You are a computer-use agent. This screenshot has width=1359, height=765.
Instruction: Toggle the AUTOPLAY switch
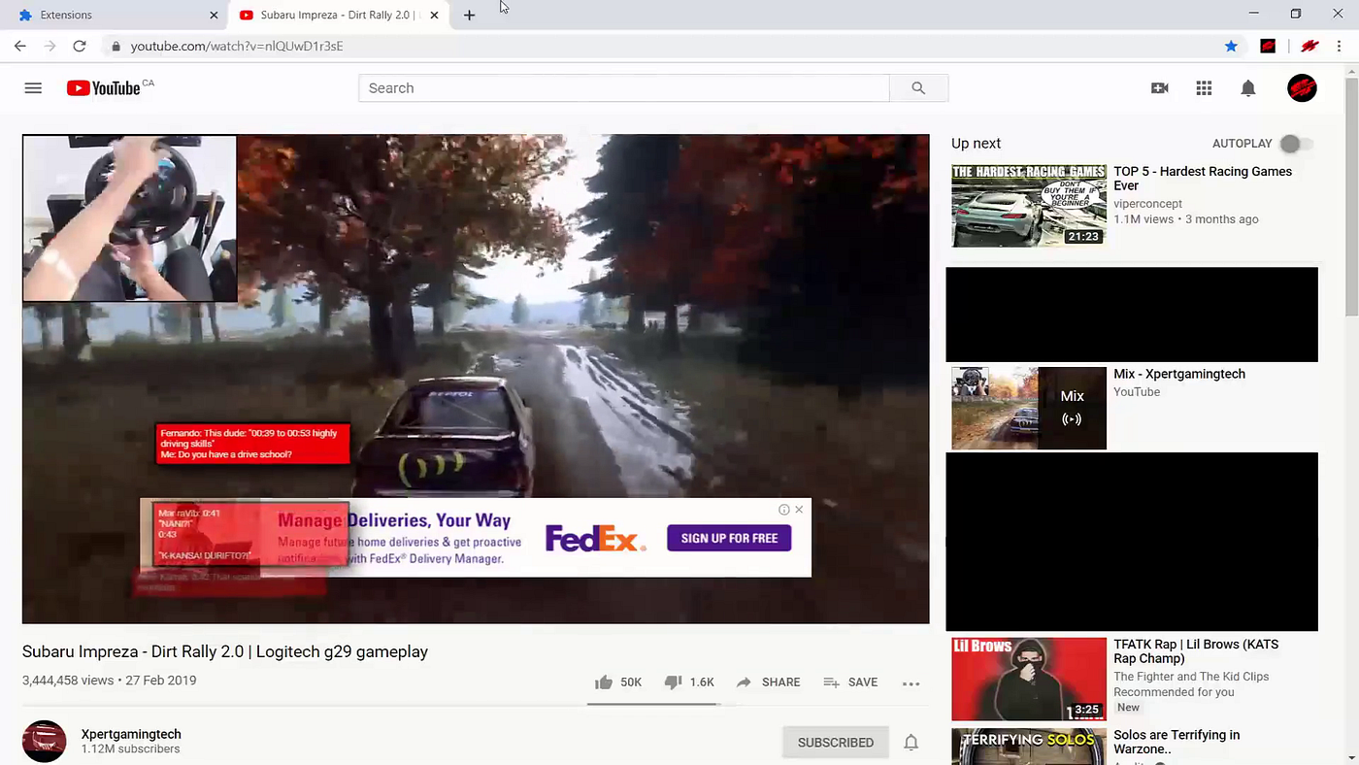[x=1296, y=144]
